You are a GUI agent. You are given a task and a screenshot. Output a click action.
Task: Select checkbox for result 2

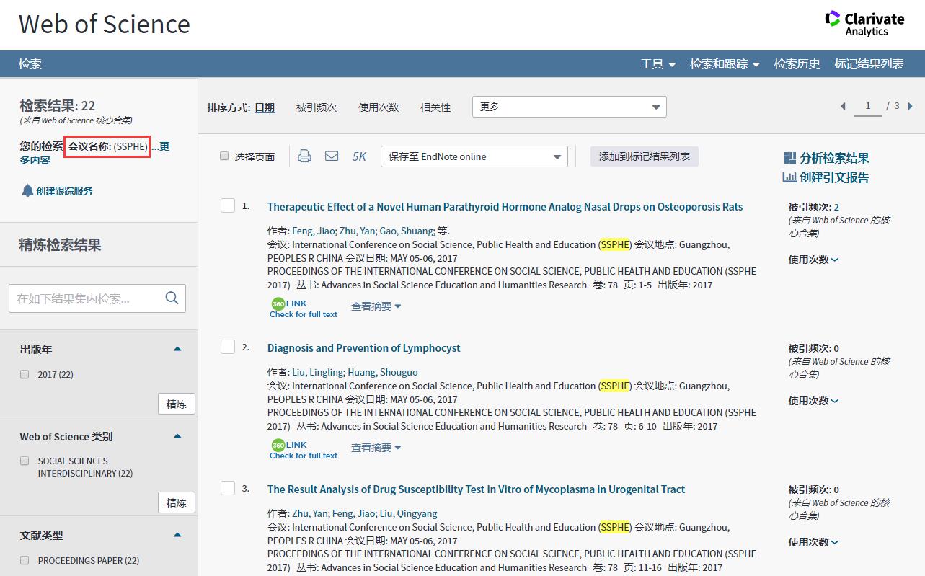pos(228,347)
